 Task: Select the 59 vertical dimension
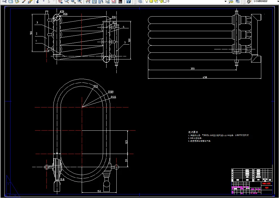[127, 160]
